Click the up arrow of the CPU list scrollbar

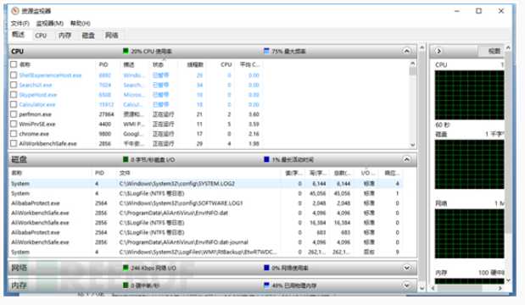click(412, 64)
